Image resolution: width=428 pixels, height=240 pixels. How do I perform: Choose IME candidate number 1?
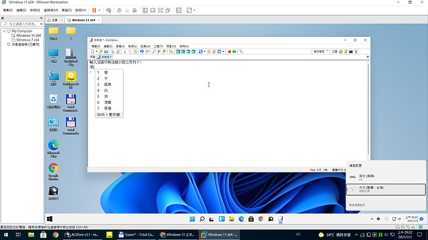pos(109,72)
